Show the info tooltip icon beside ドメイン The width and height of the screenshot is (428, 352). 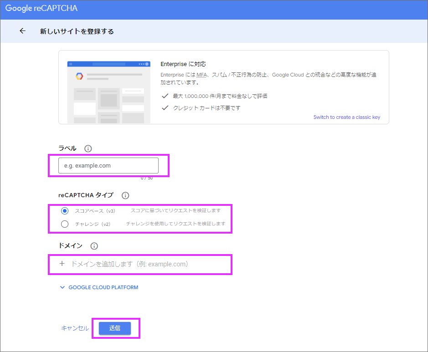click(x=94, y=246)
